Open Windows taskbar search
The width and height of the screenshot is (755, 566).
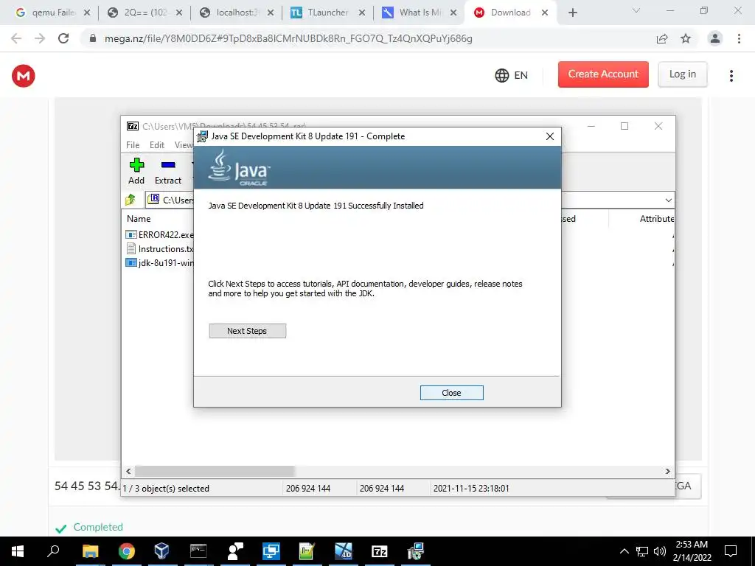(x=53, y=551)
